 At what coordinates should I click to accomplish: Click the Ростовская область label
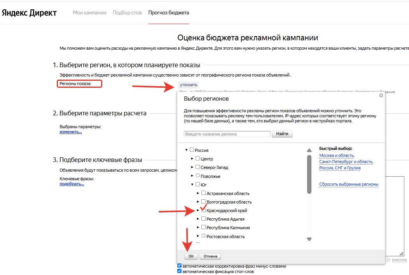click(x=225, y=237)
